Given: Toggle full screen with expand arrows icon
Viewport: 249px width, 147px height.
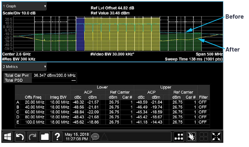Looking at the screenshot, I should click(216, 136).
